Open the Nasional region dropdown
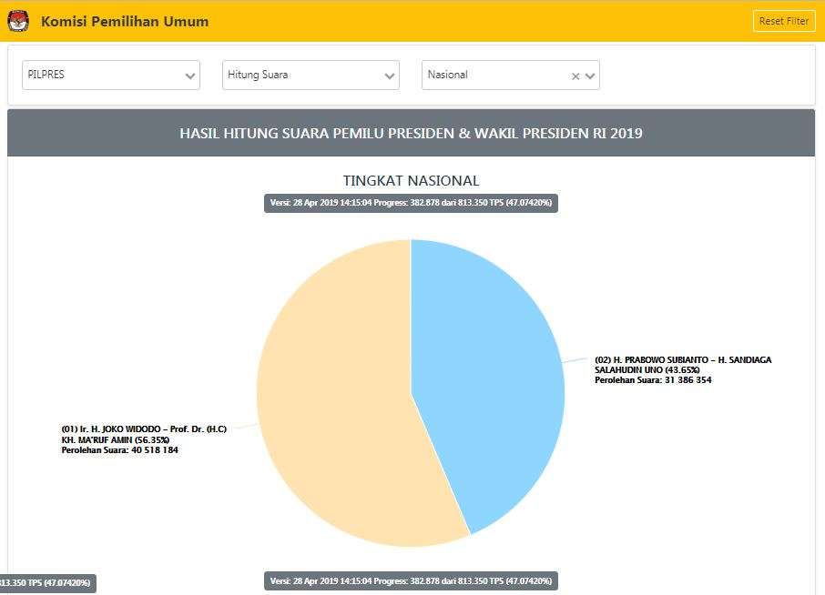825x595 pixels. pos(510,76)
